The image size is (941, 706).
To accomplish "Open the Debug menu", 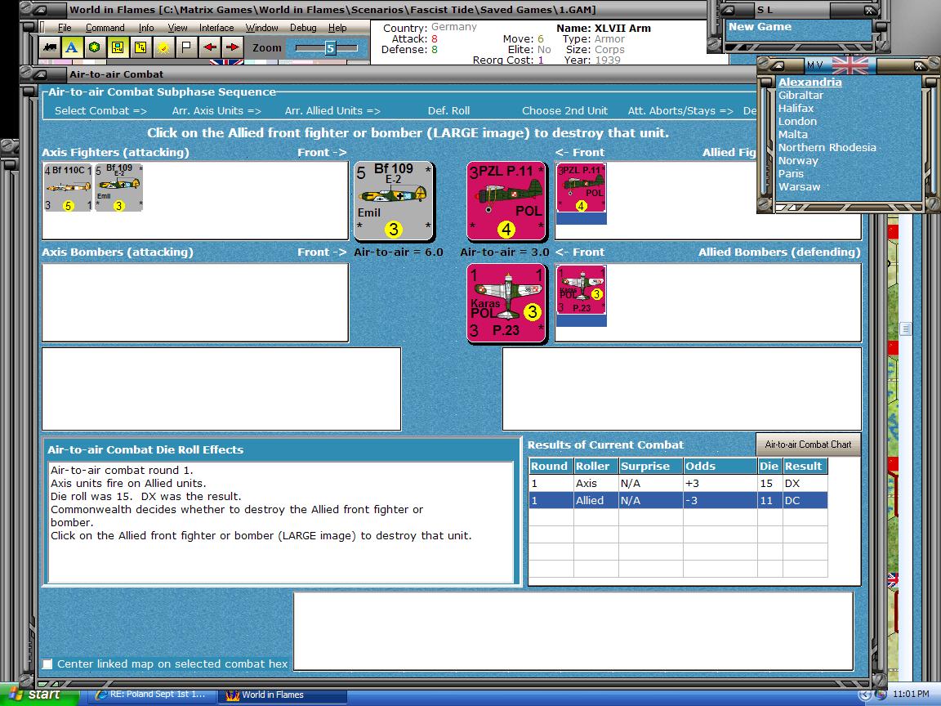I will click(303, 28).
